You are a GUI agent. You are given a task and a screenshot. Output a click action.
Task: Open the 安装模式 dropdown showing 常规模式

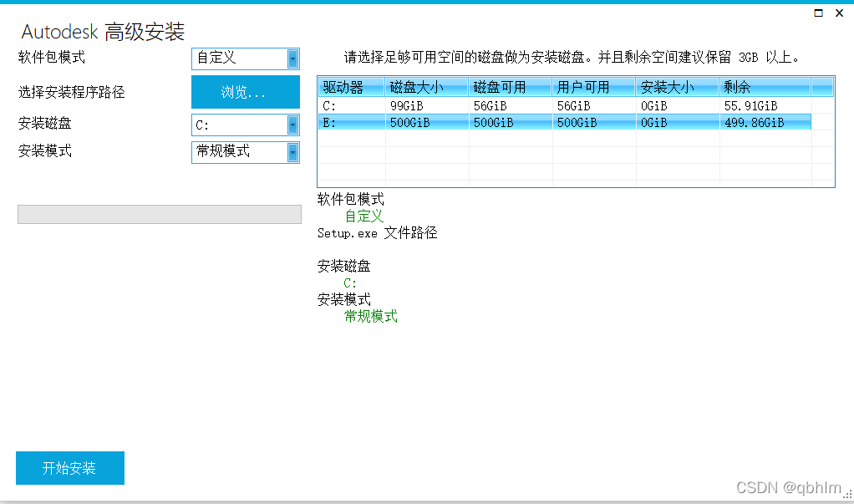(x=246, y=152)
